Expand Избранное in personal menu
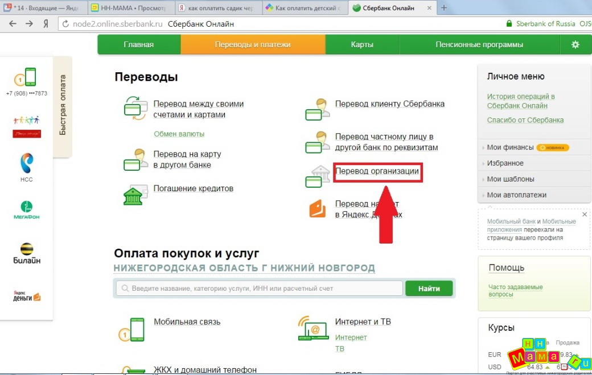Image resolution: width=592 pixels, height=375 pixels. click(x=505, y=163)
